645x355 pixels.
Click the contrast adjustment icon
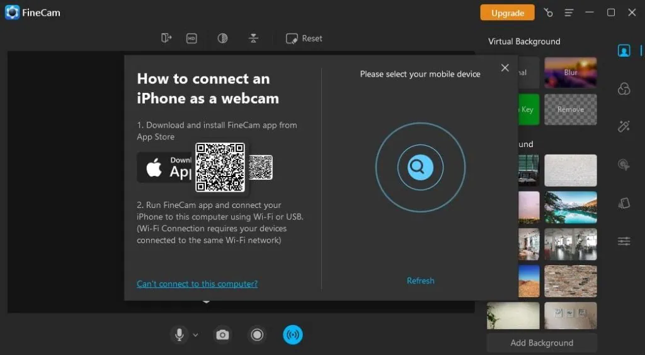click(222, 38)
